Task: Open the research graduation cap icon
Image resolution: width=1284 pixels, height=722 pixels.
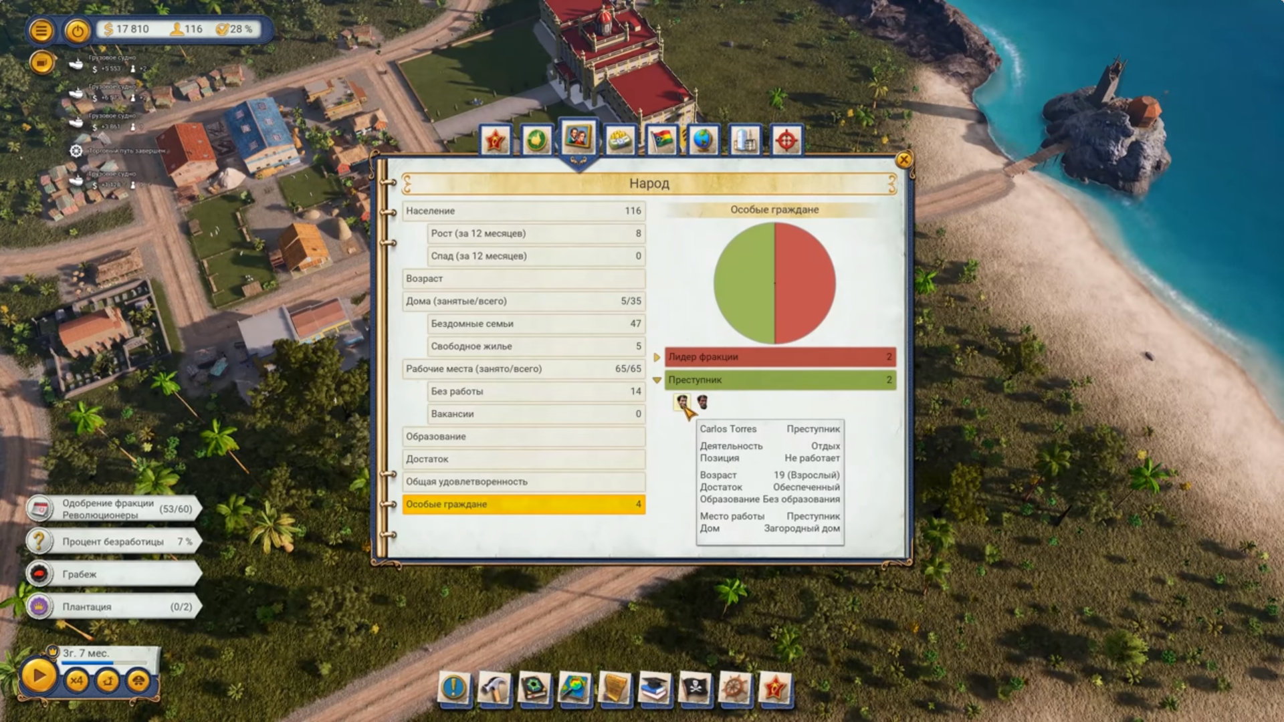Action: point(654,688)
